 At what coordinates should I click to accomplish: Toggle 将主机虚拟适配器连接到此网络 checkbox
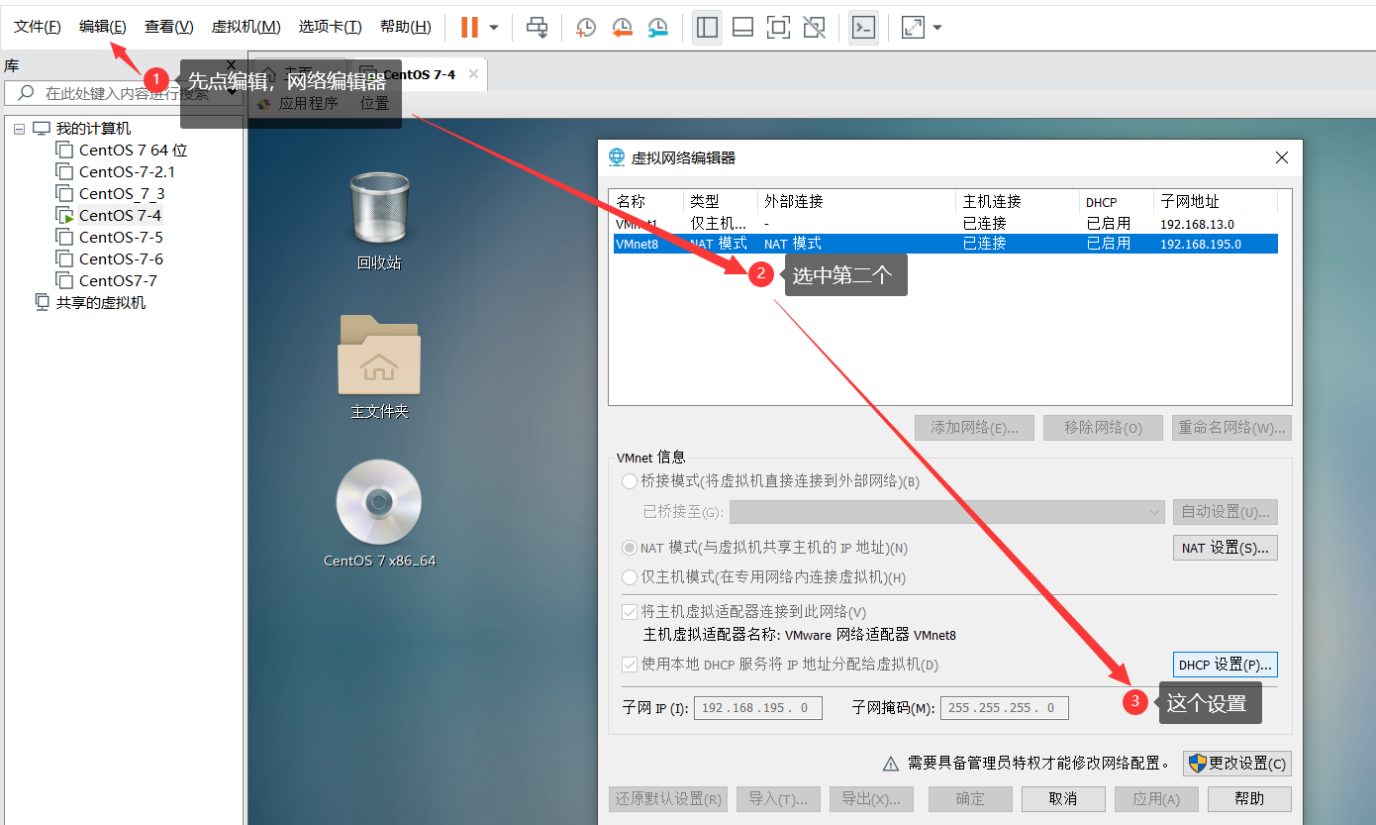(630, 612)
